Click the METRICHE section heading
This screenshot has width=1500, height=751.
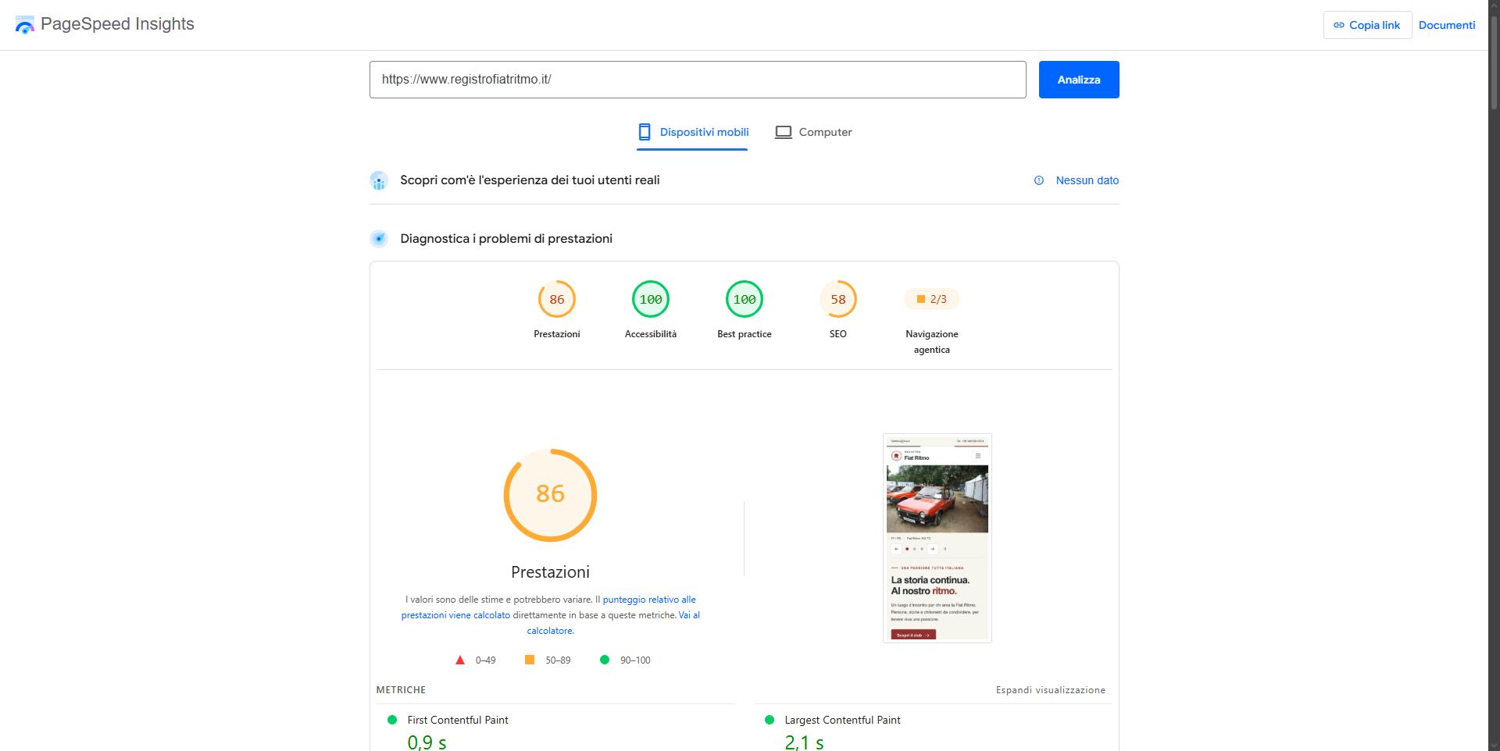coord(401,690)
